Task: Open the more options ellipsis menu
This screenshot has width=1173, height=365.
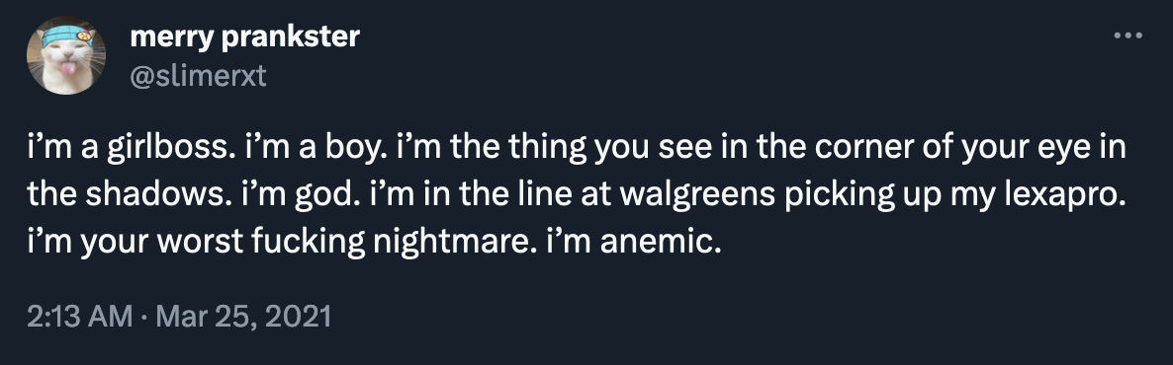Action: click(1128, 36)
